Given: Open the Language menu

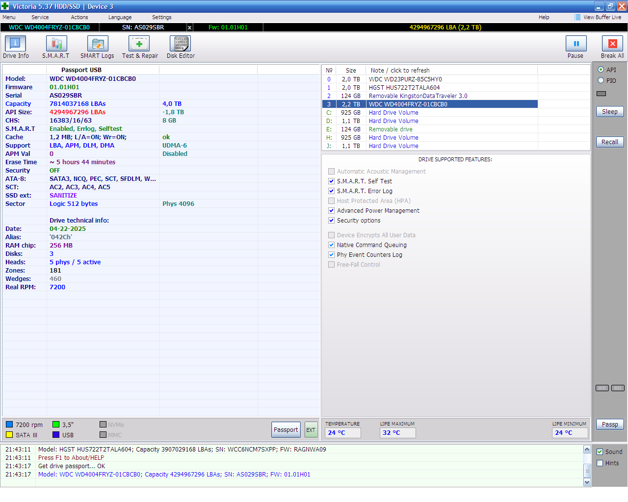Looking at the screenshot, I should click(120, 17).
